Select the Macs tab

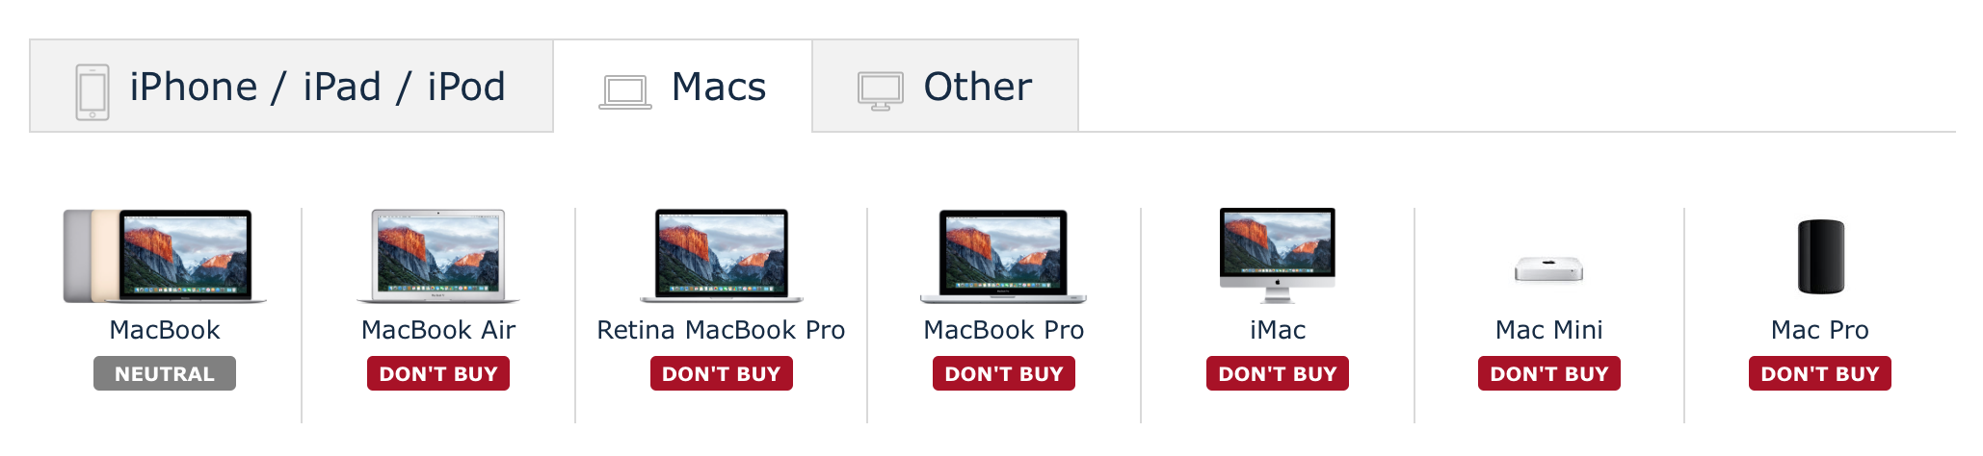click(x=682, y=86)
